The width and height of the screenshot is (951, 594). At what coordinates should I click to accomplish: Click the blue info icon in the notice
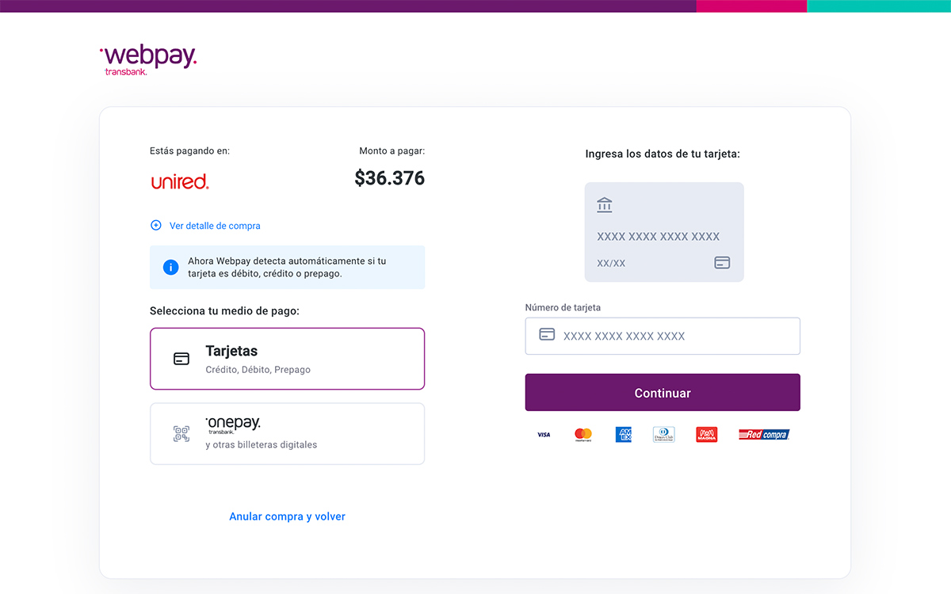pyautogui.click(x=170, y=267)
